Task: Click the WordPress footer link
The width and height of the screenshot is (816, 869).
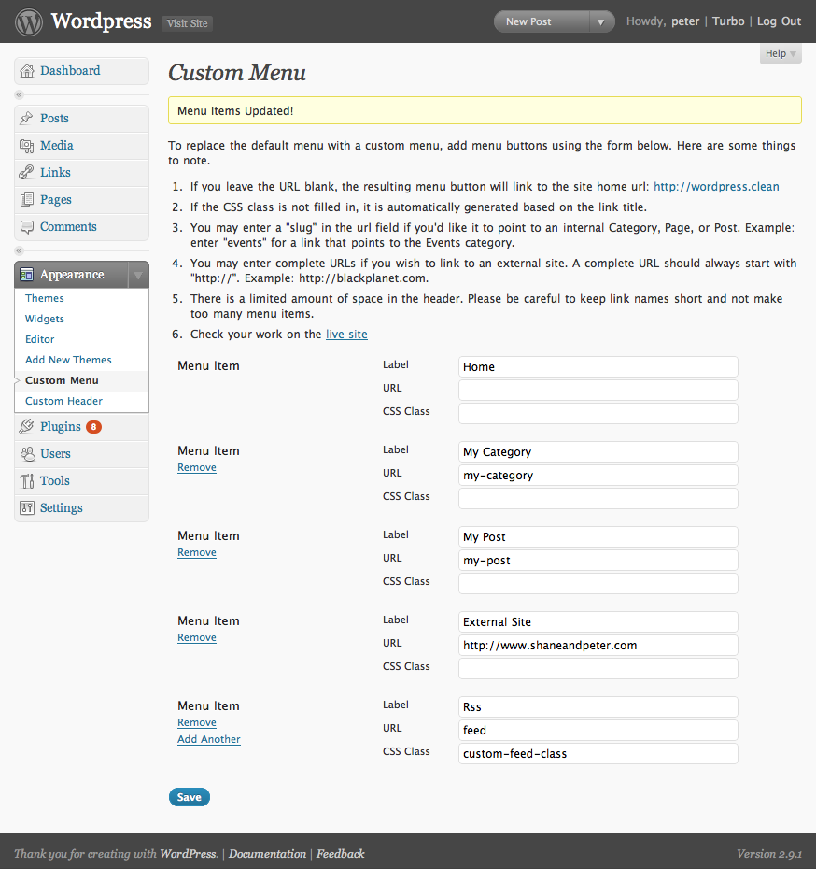Action: click(x=189, y=854)
